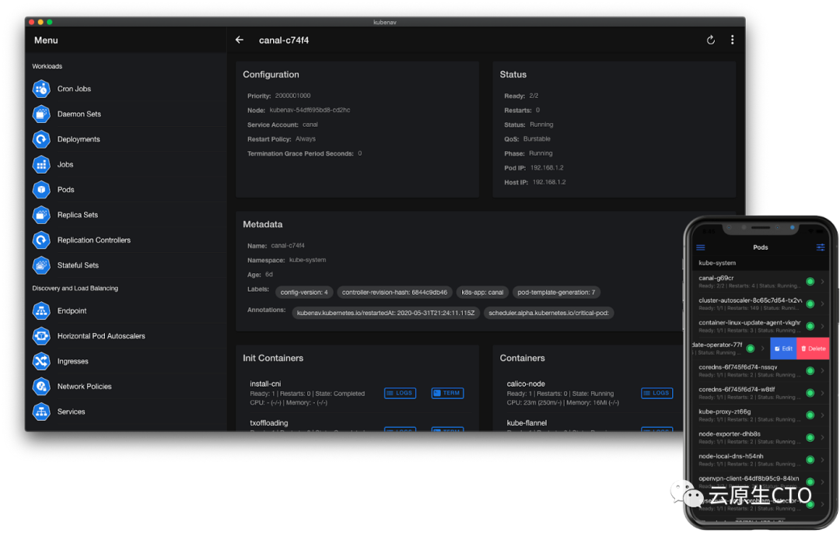Select the Jobs icon in Workloads
Image resolution: width=840 pixels, height=533 pixels.
click(x=41, y=164)
